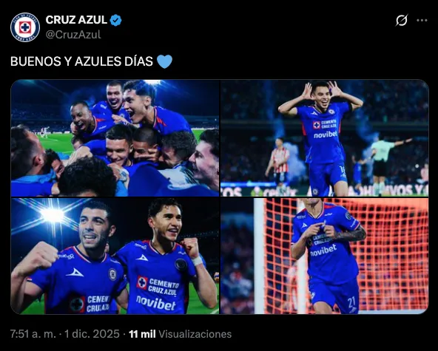
Task: Click the novibet sponsor logo on celebrating player
Action: click(326, 134)
